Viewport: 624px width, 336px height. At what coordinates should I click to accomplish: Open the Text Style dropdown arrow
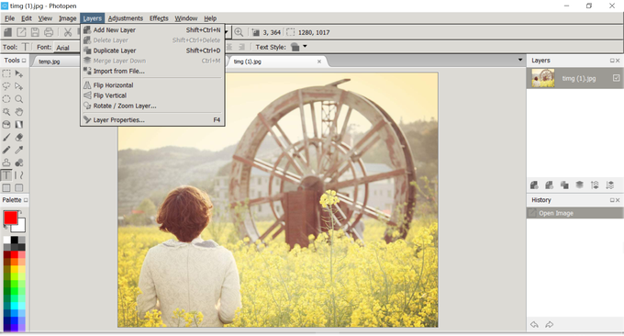click(305, 47)
